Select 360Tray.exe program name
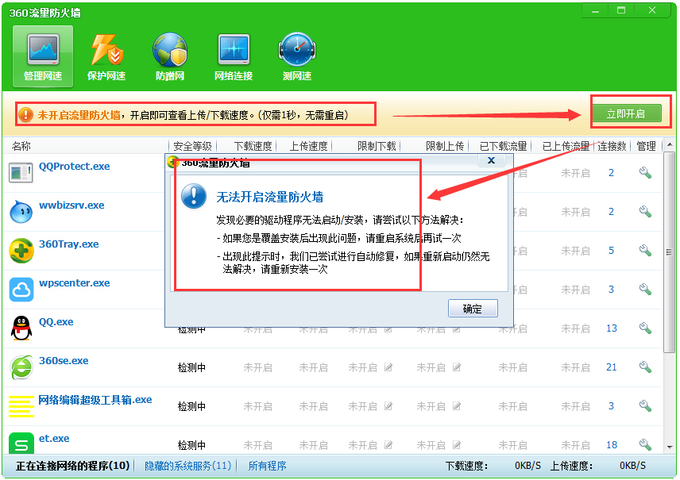Image resolution: width=680 pixels, height=480 pixels. 68,244
